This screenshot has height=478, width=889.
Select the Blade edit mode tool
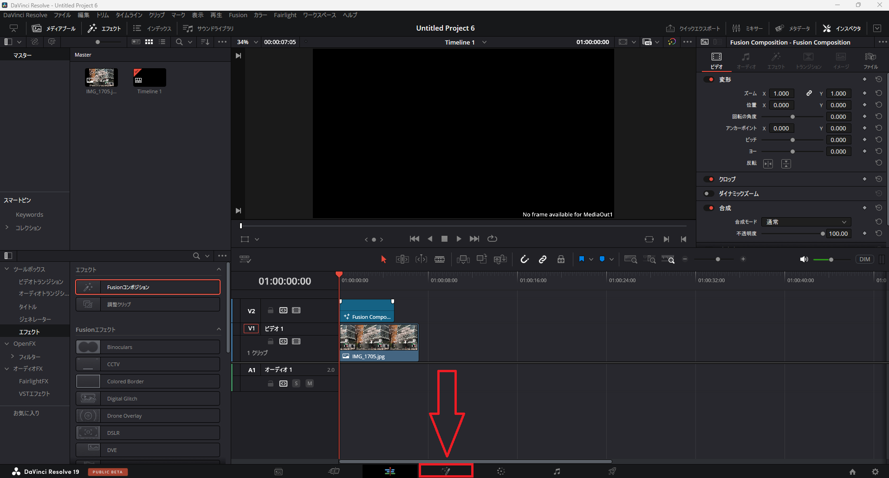coord(439,259)
